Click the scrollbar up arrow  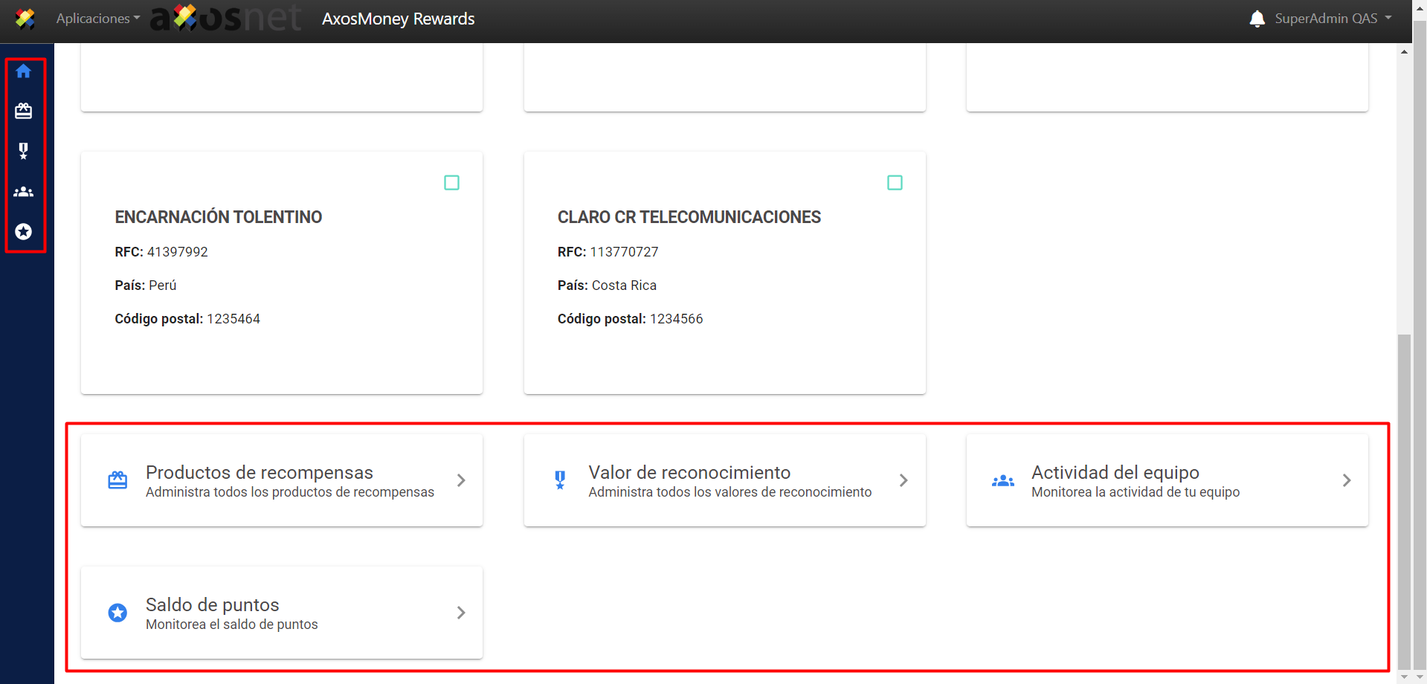click(1404, 52)
